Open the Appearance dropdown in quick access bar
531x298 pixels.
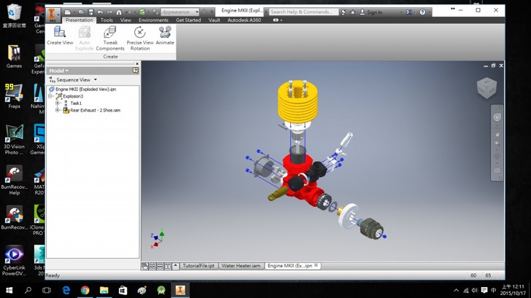[179, 12]
